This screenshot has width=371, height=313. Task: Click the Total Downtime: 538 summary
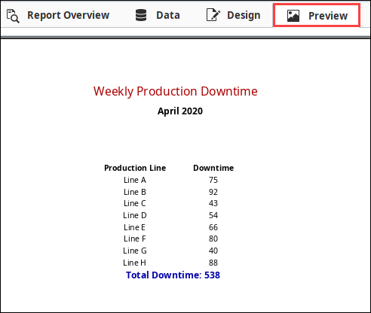click(173, 275)
